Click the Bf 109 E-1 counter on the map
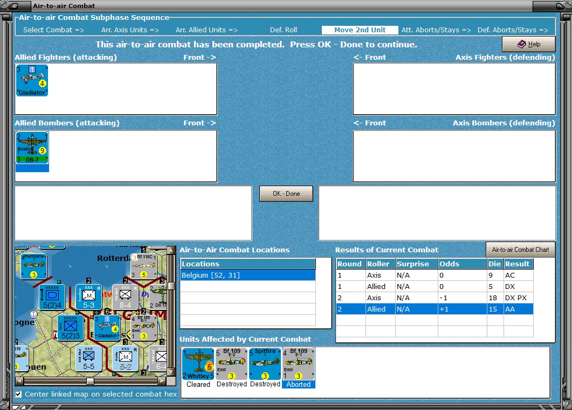This screenshot has height=410, width=572. 144,328
